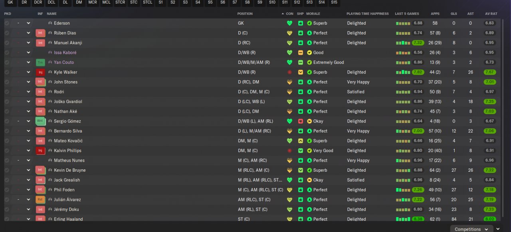
Task: Toggle the picked checkmark for Nathan Aké
Action: click(7, 111)
